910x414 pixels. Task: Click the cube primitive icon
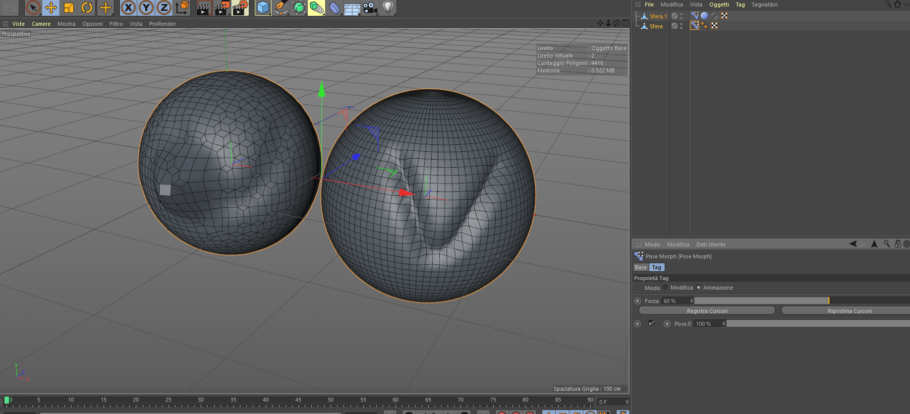263,7
